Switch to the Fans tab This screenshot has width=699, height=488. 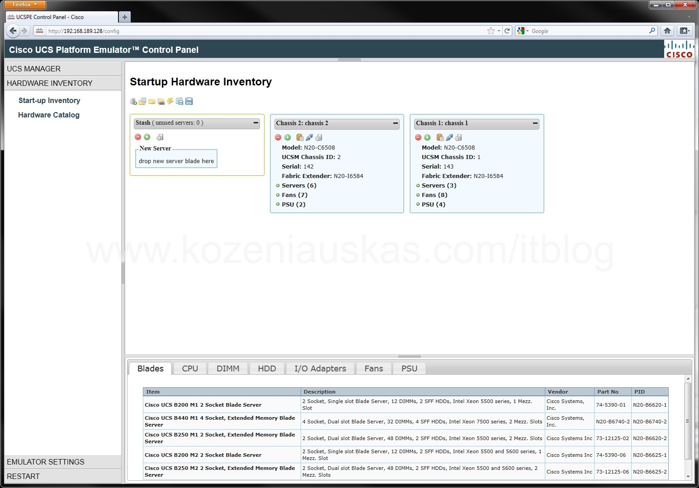point(373,368)
